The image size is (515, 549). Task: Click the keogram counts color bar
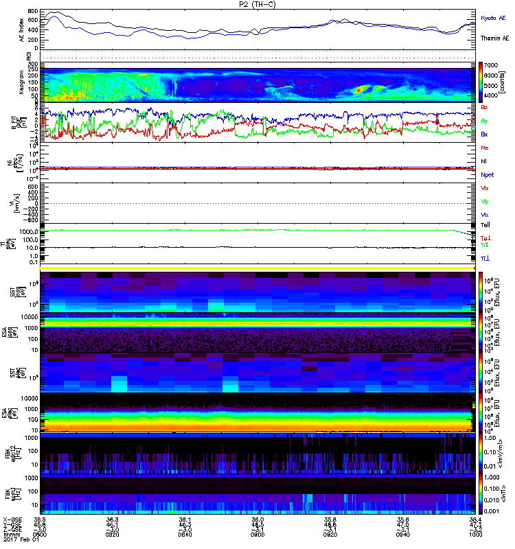click(481, 82)
